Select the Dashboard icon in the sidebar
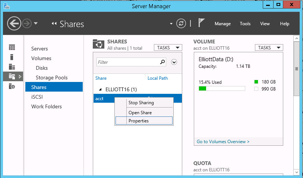This screenshot has width=303, height=178. pos(12,47)
